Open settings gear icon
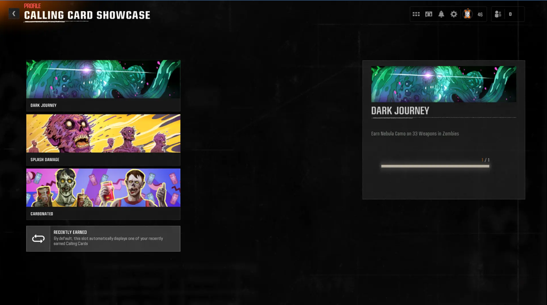Screen dimensions: 547x305 (x=454, y=14)
